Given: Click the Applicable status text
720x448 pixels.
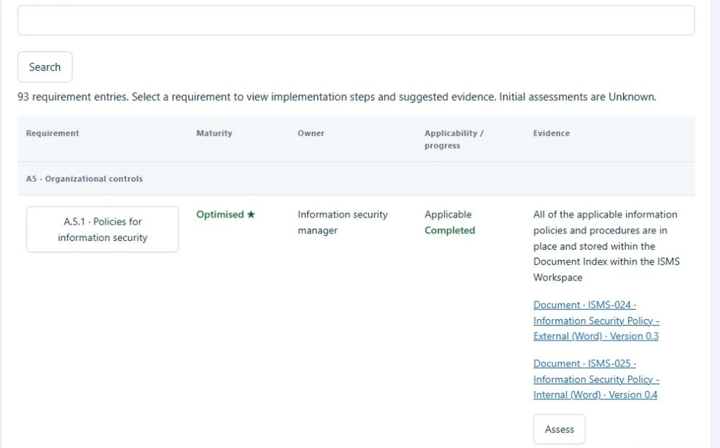Looking at the screenshot, I should 448,215.
